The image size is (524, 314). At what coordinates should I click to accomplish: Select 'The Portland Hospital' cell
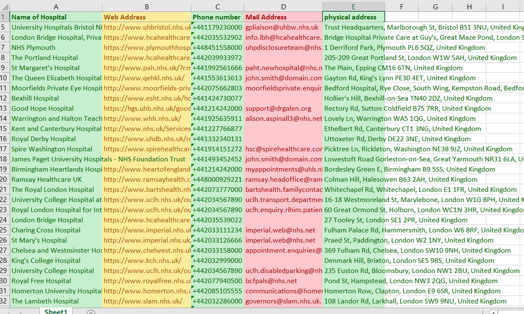[x=55, y=58]
